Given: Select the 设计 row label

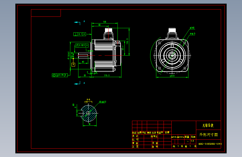Looking at the screenshot, I should [x=135, y=136].
